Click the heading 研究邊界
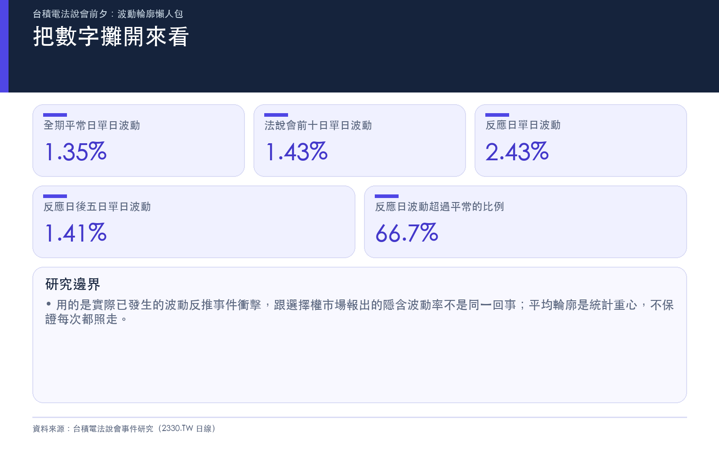Viewport: 719px width, 449px height. tap(73, 284)
